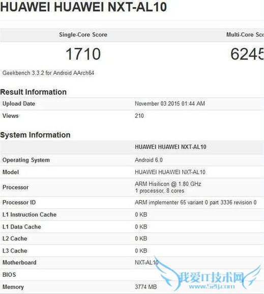This screenshot has height=294, width=264.
Task: Select the bold HUAWEI HUAWEI NXT-AL10 table header
Action: click(170, 147)
